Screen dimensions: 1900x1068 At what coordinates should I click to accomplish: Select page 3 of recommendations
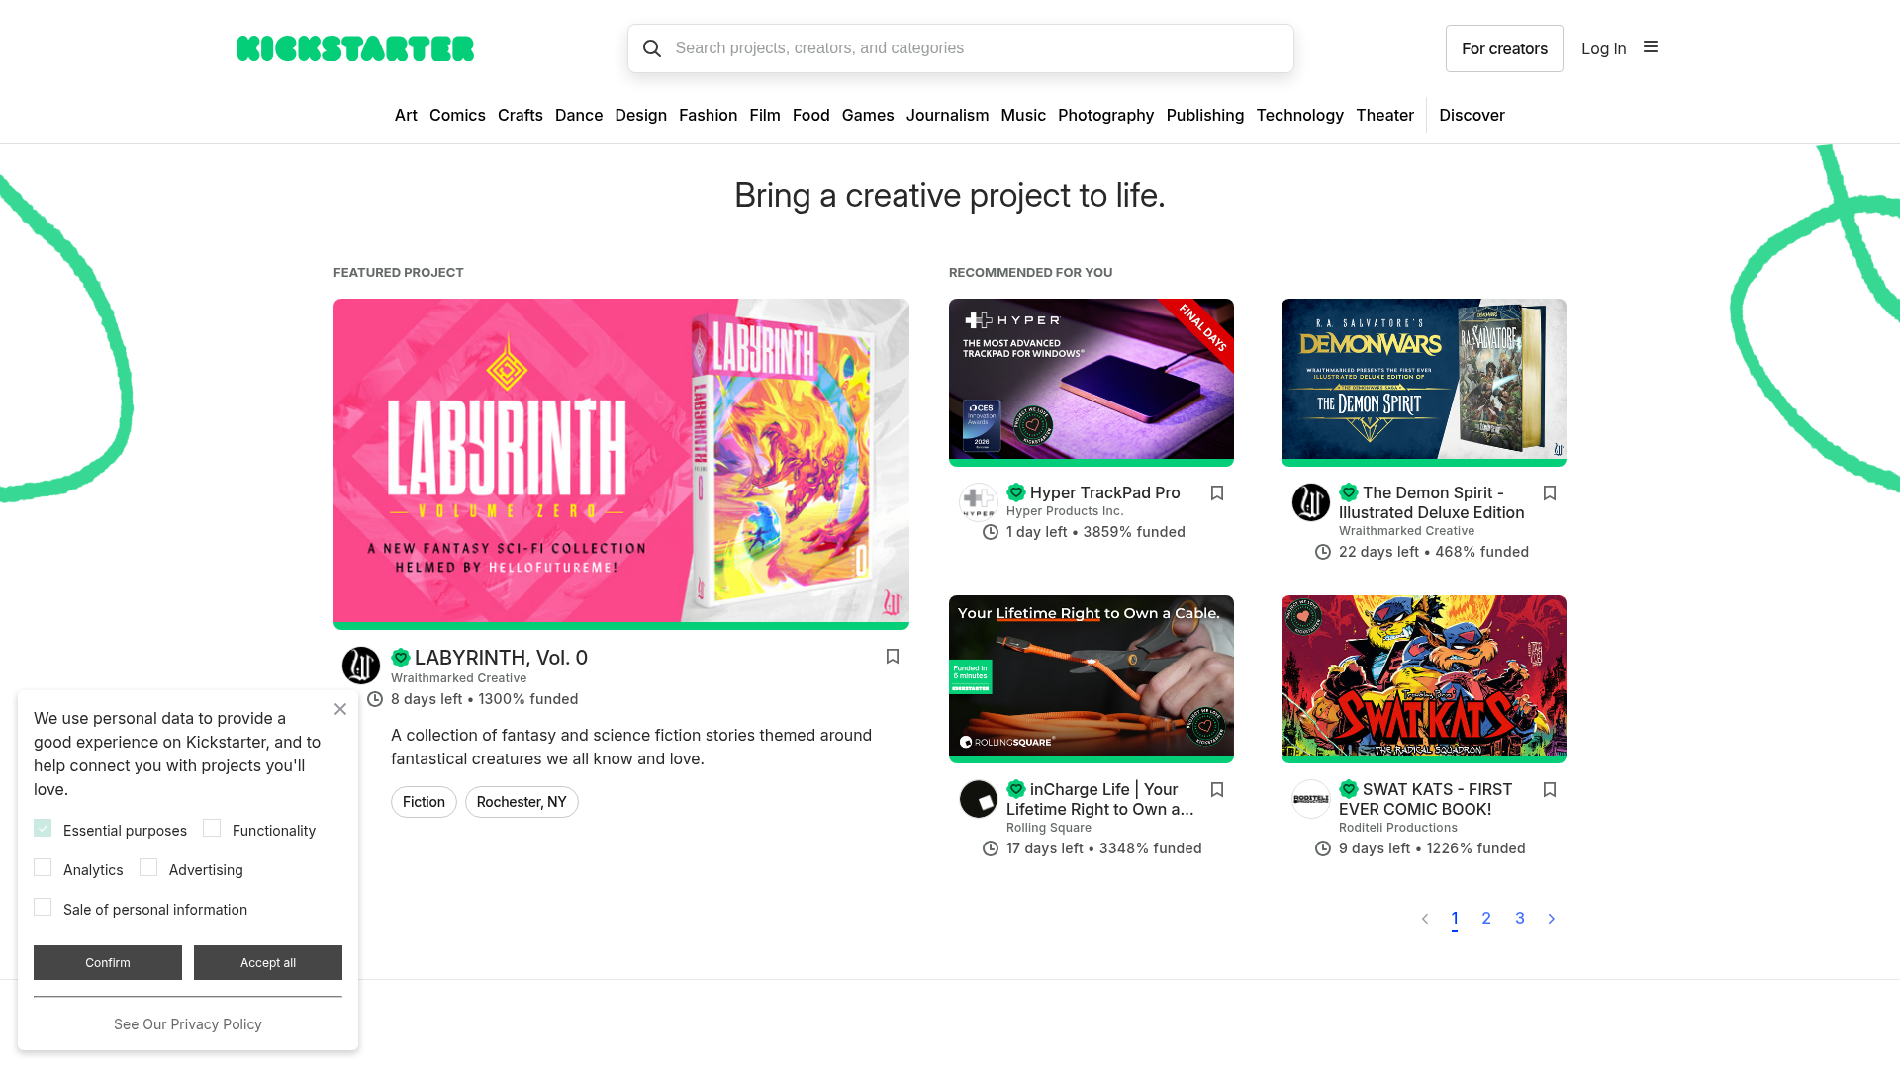point(1519,919)
